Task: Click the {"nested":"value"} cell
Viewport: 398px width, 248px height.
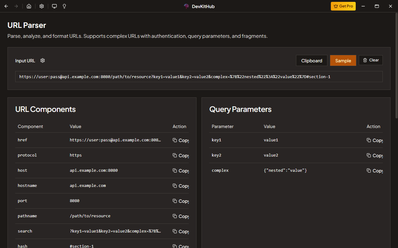Action: [x=285, y=170]
